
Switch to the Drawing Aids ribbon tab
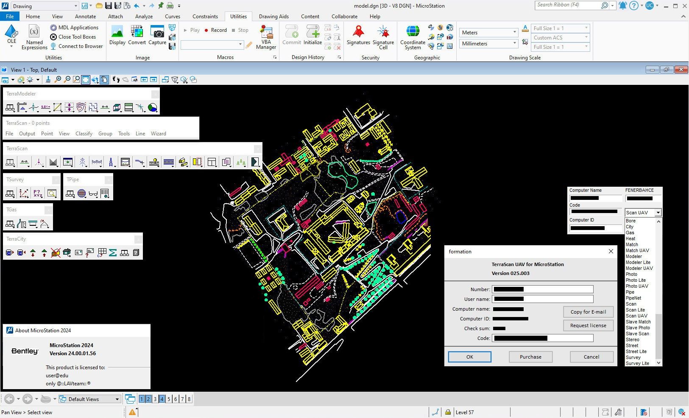273,16
